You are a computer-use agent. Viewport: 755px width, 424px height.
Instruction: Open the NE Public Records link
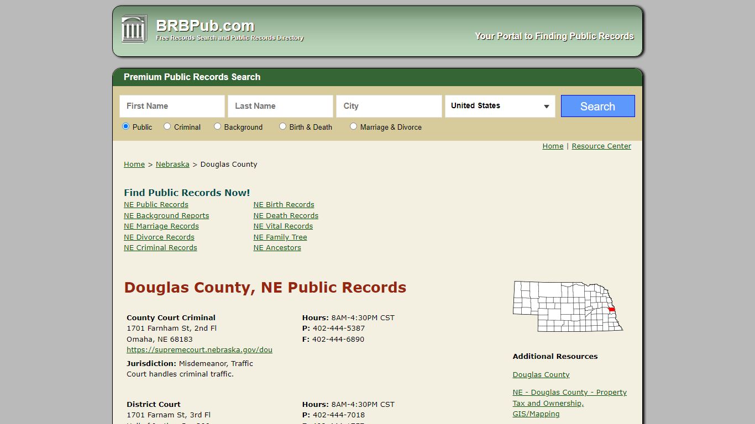[156, 205]
